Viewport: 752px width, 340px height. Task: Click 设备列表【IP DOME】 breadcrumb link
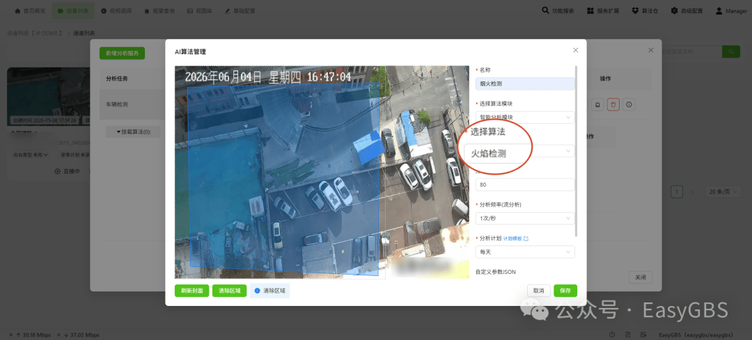coord(35,33)
